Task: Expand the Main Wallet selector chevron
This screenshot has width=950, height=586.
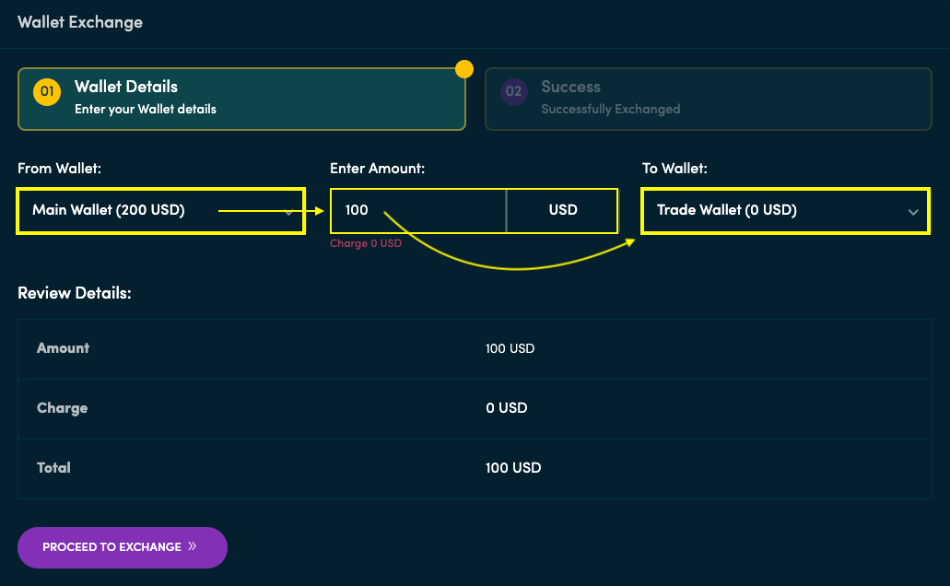Action: point(288,212)
